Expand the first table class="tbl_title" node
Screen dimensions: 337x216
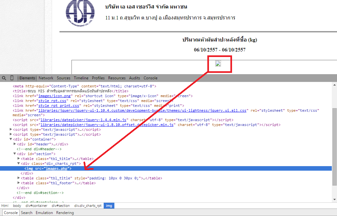[19, 158]
